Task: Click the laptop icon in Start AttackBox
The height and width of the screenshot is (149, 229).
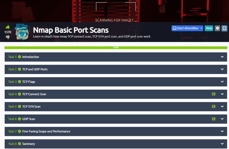Action: 175,28
